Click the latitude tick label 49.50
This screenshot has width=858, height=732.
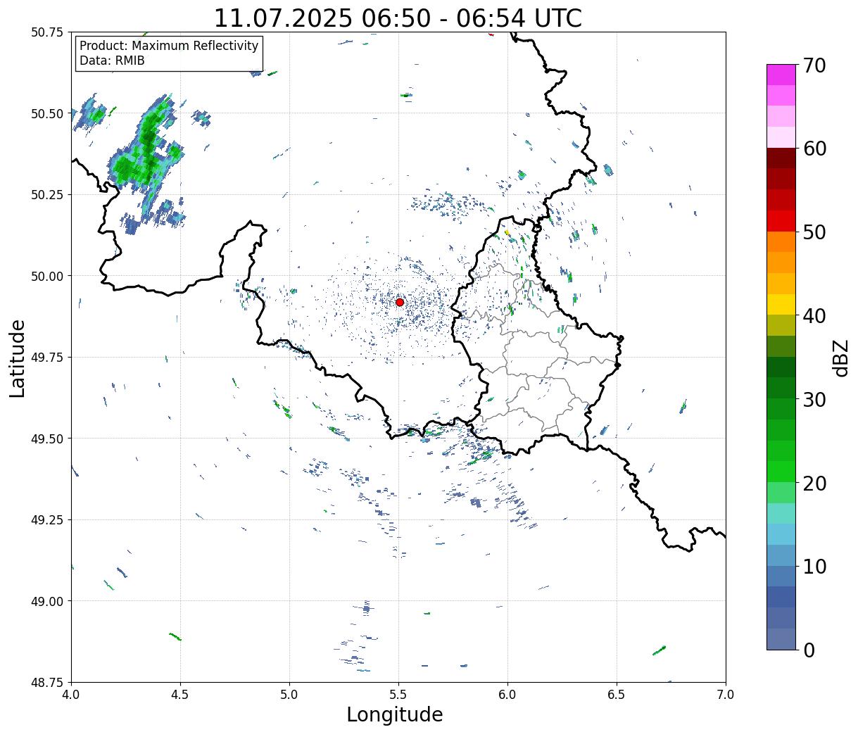coord(46,438)
